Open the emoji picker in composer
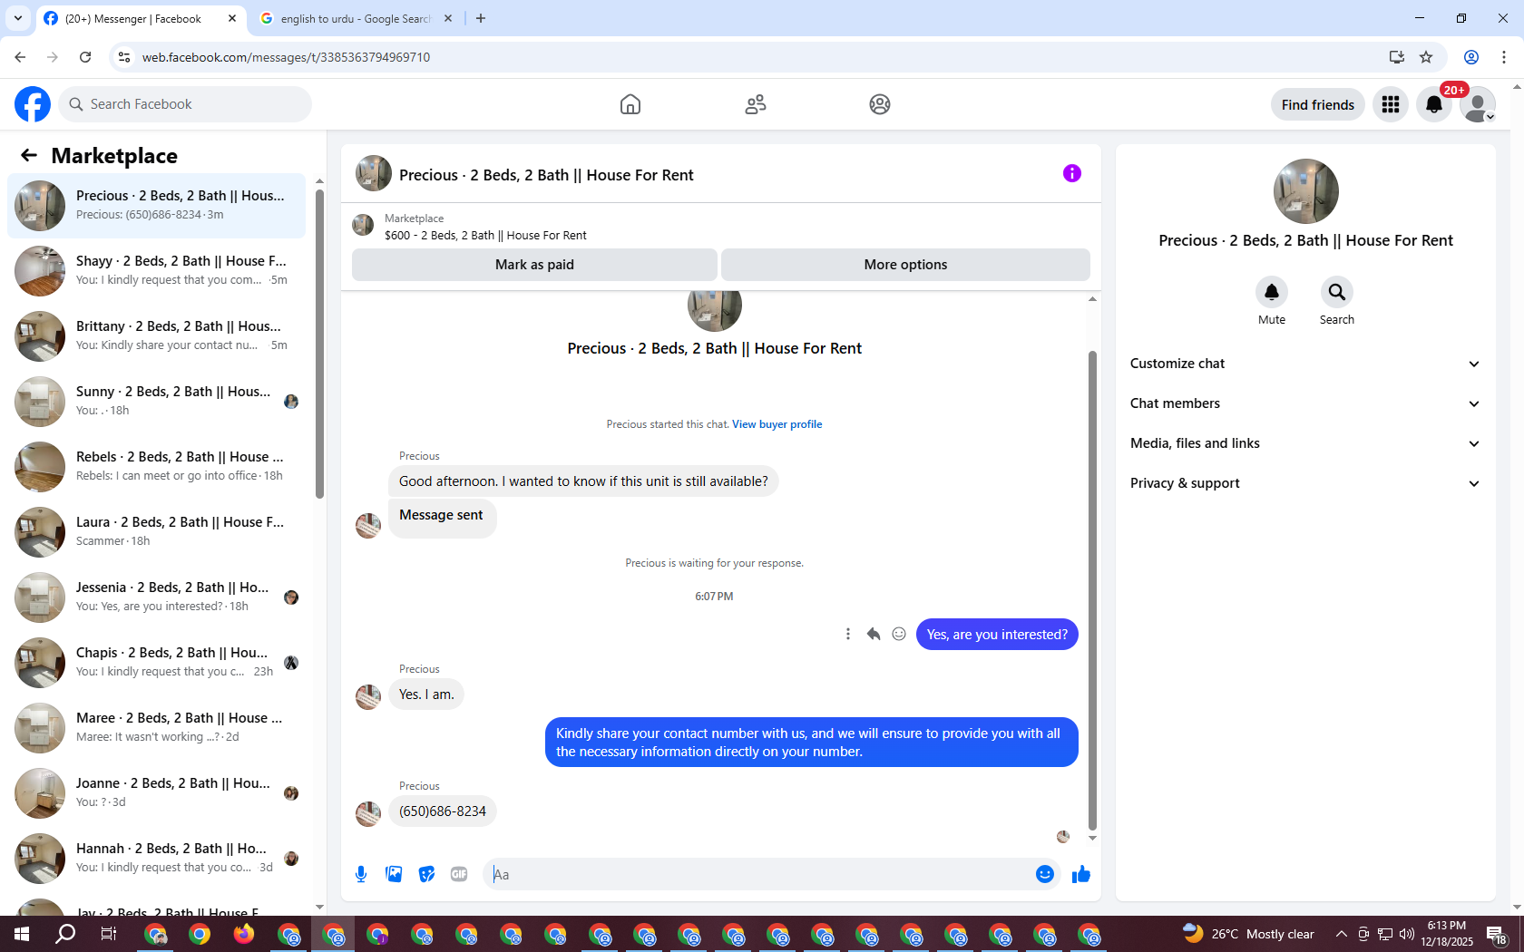This screenshot has height=952, width=1524. (x=1045, y=874)
